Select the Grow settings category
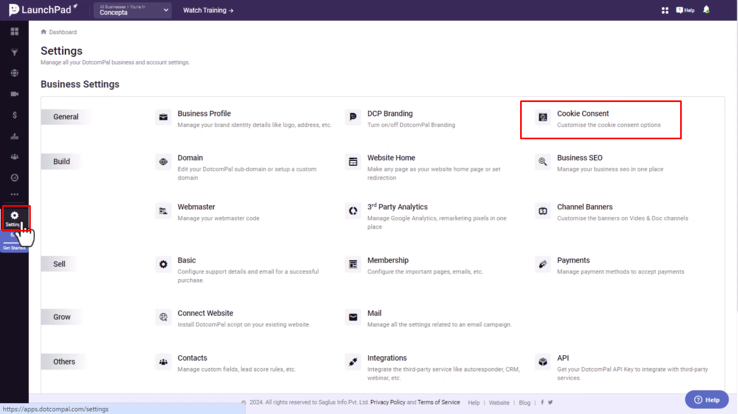This screenshot has width=738, height=414. click(x=62, y=317)
